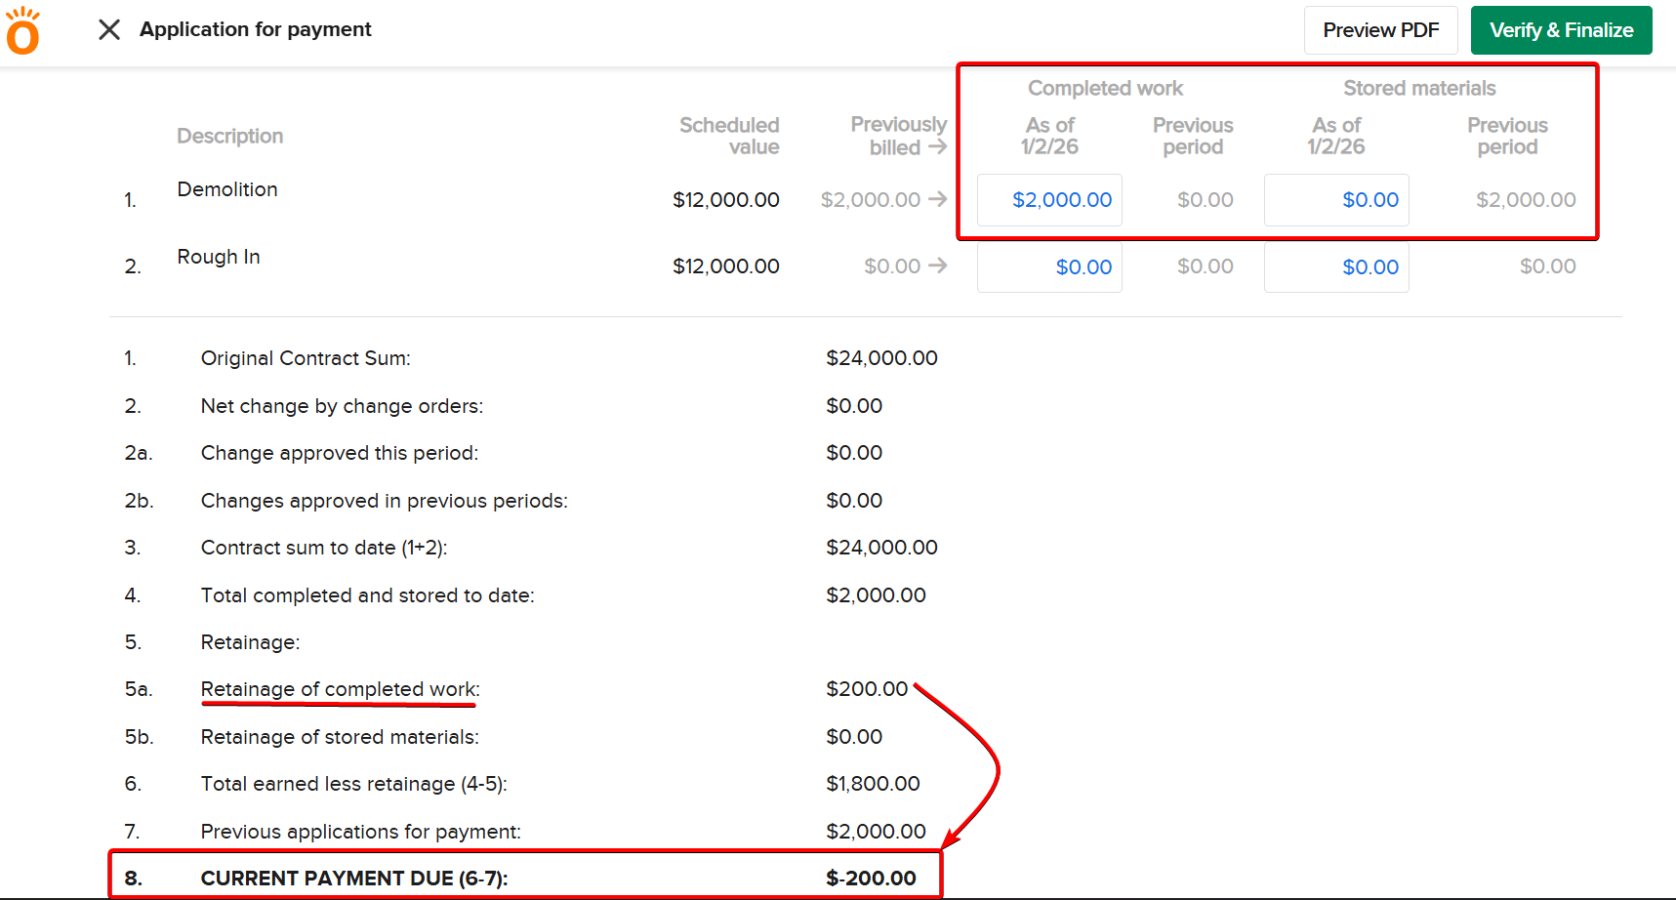This screenshot has height=900, width=1676.
Task: Open the Preview PDF
Action: [x=1380, y=30]
